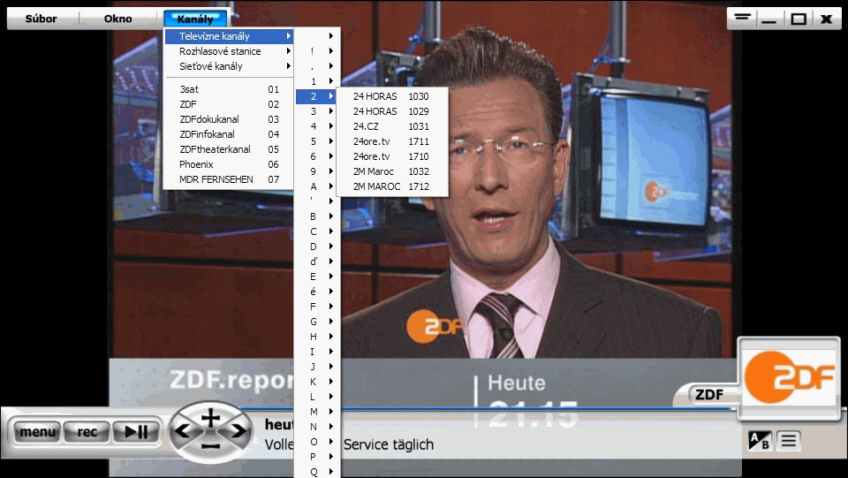Select 24ore.tv channel 1710
The width and height of the screenshot is (848, 478).
click(392, 156)
